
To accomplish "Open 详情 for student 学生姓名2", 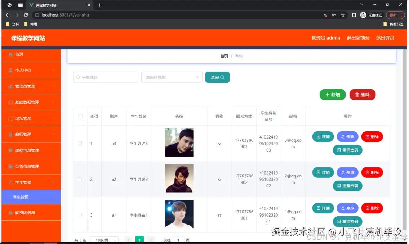I will click(323, 172).
